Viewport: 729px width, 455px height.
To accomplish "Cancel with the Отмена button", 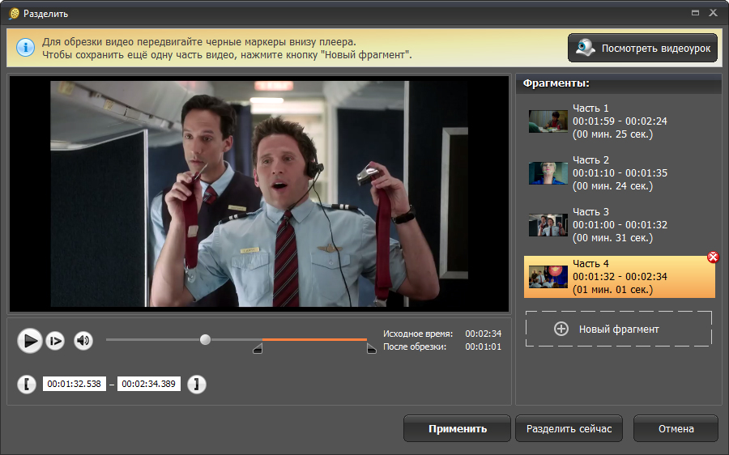I will tap(676, 428).
